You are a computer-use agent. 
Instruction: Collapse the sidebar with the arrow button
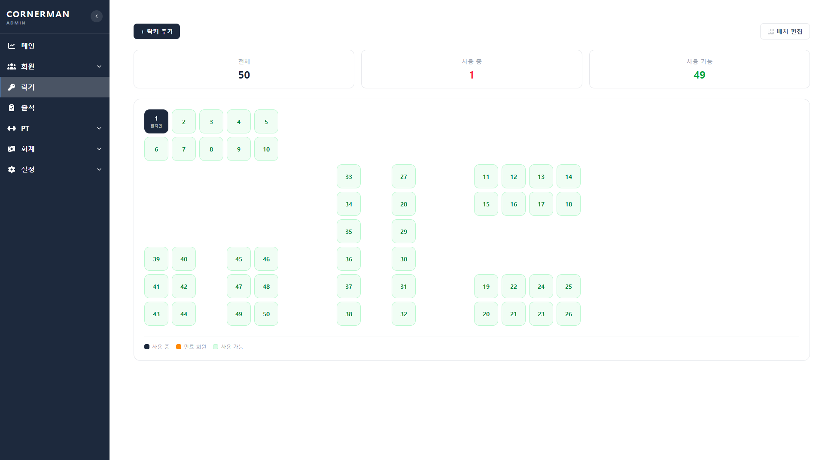[97, 16]
